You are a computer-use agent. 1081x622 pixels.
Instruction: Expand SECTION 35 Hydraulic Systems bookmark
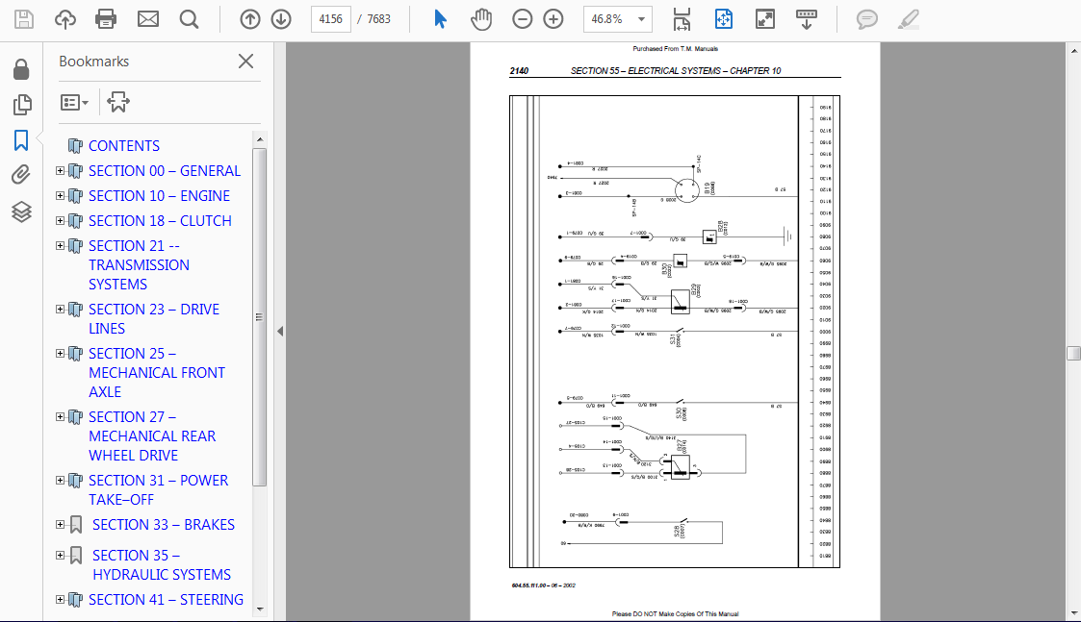pyautogui.click(x=60, y=555)
